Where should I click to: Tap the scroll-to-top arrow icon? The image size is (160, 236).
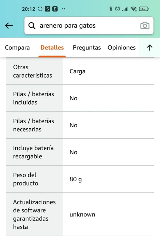pyautogui.click(x=149, y=48)
